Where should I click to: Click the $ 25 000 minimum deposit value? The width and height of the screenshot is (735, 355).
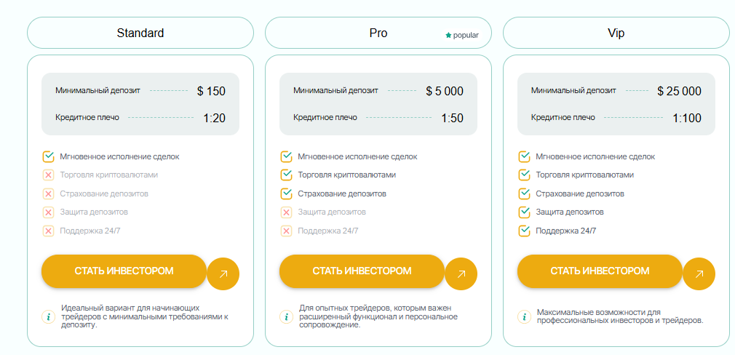coord(679,91)
